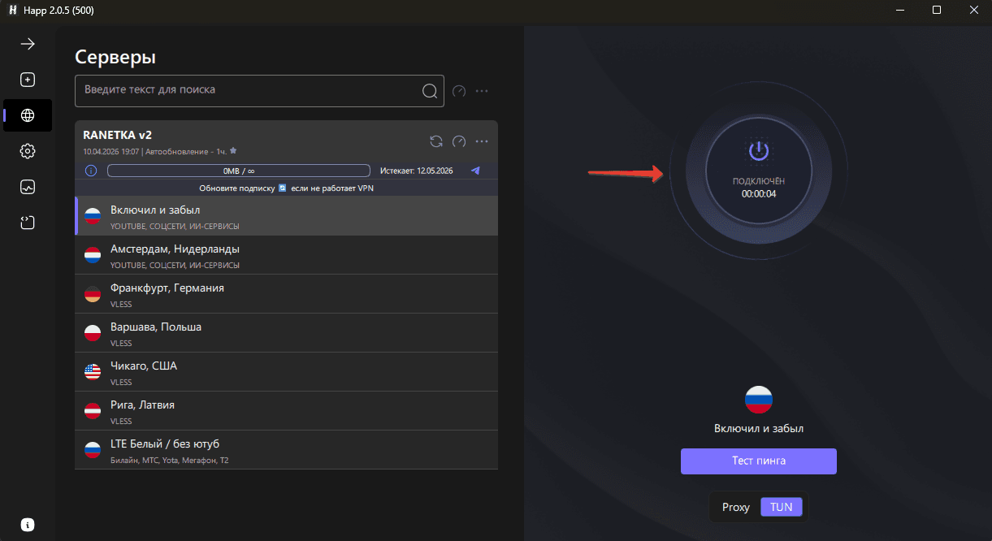Maximize the Happ window

click(937, 10)
